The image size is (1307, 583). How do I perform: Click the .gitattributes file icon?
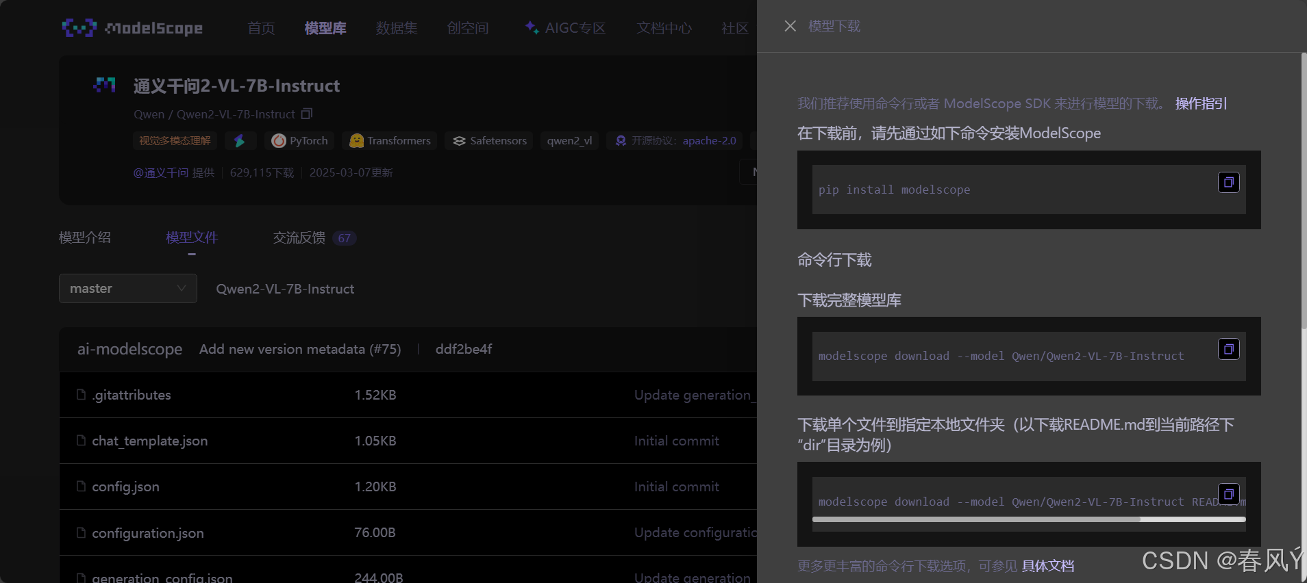click(82, 395)
